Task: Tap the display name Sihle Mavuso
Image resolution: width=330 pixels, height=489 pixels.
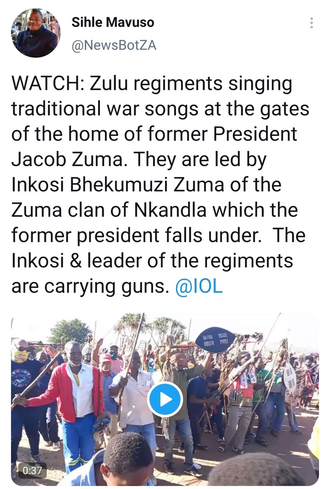Action: tap(113, 22)
